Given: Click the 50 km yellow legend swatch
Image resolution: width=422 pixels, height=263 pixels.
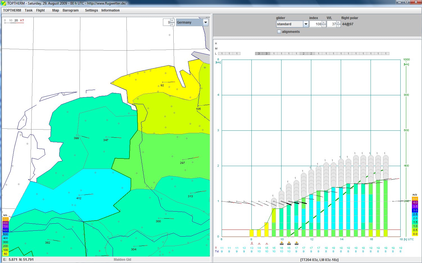Looking at the screenshot, I should click(6, 254).
